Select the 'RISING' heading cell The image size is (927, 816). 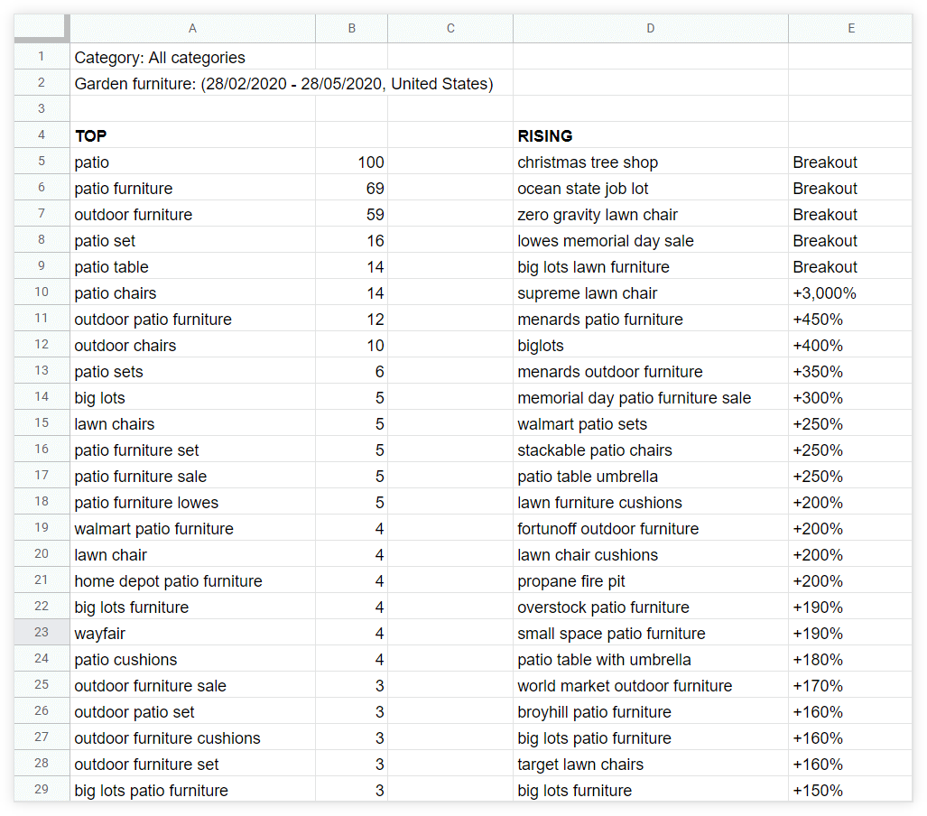(650, 135)
